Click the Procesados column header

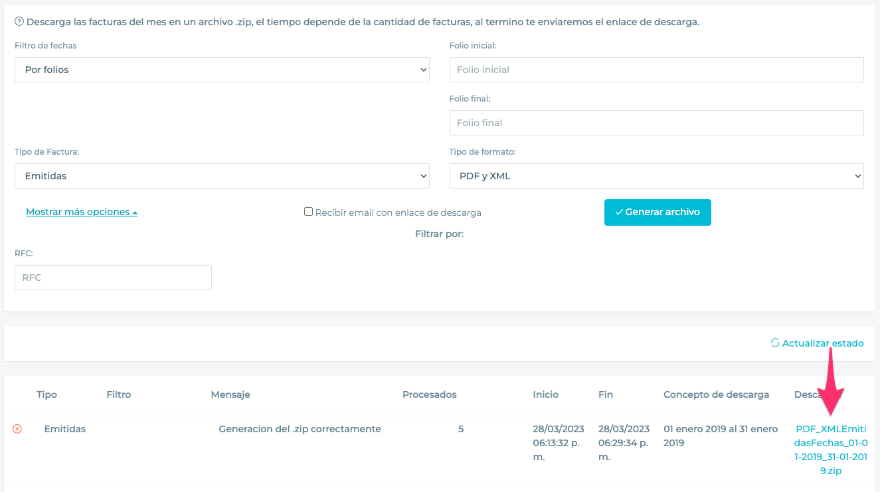click(430, 394)
